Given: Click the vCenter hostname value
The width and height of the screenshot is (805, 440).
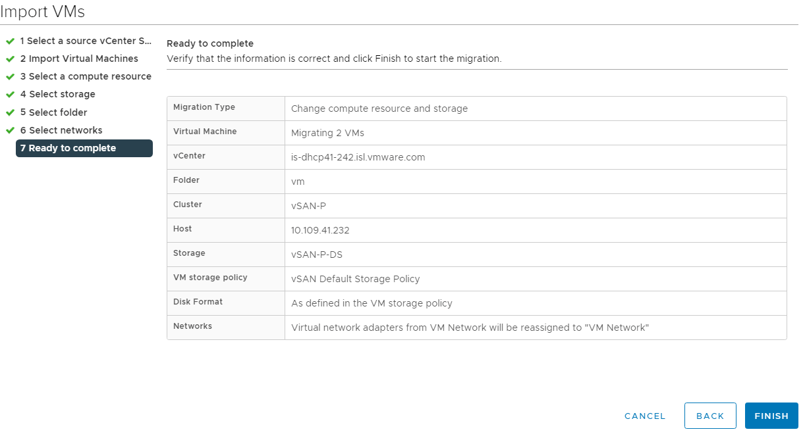Looking at the screenshot, I should pos(358,157).
